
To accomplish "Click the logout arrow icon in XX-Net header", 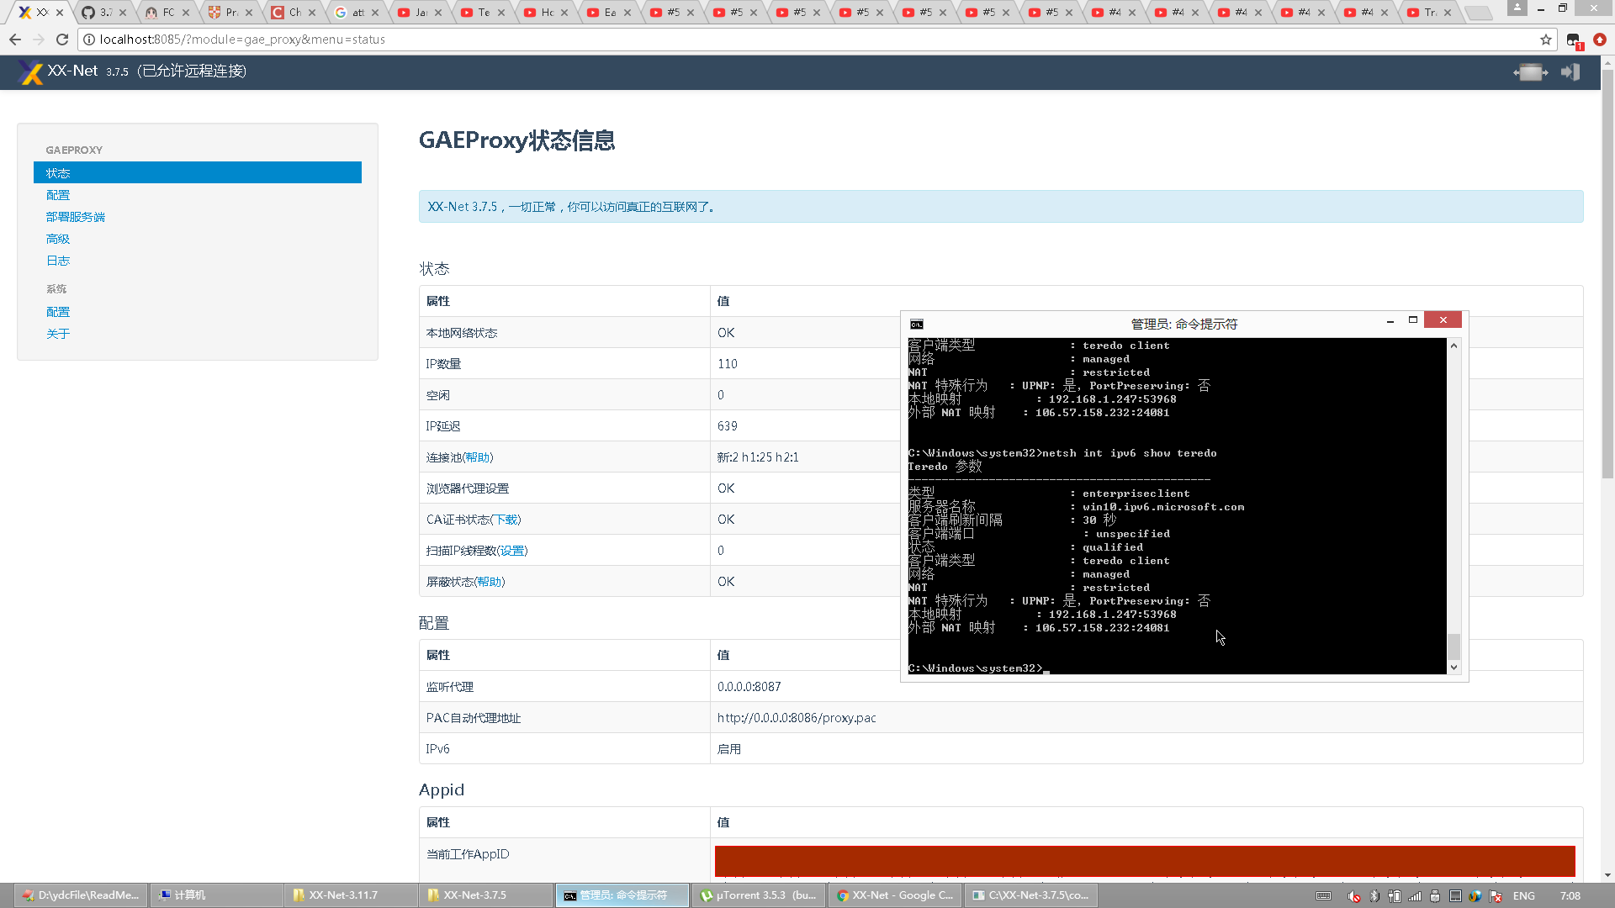I will [x=1570, y=72].
